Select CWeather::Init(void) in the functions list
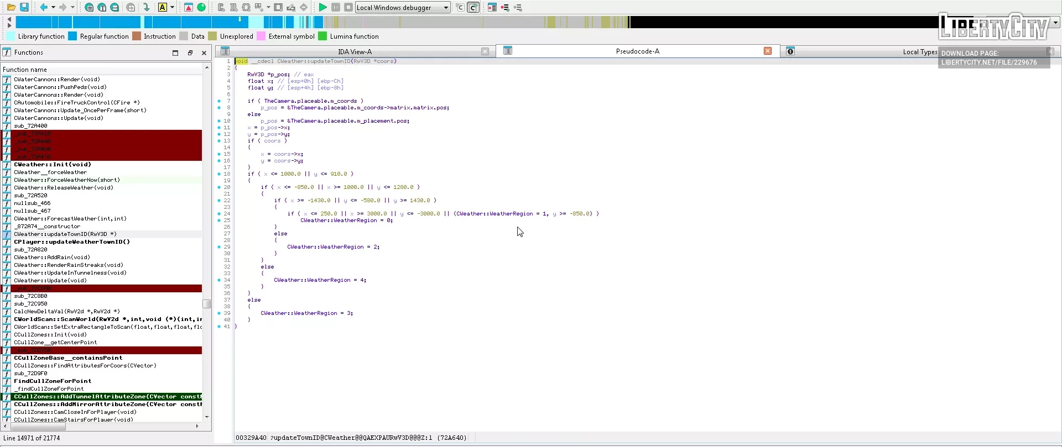 tap(53, 165)
